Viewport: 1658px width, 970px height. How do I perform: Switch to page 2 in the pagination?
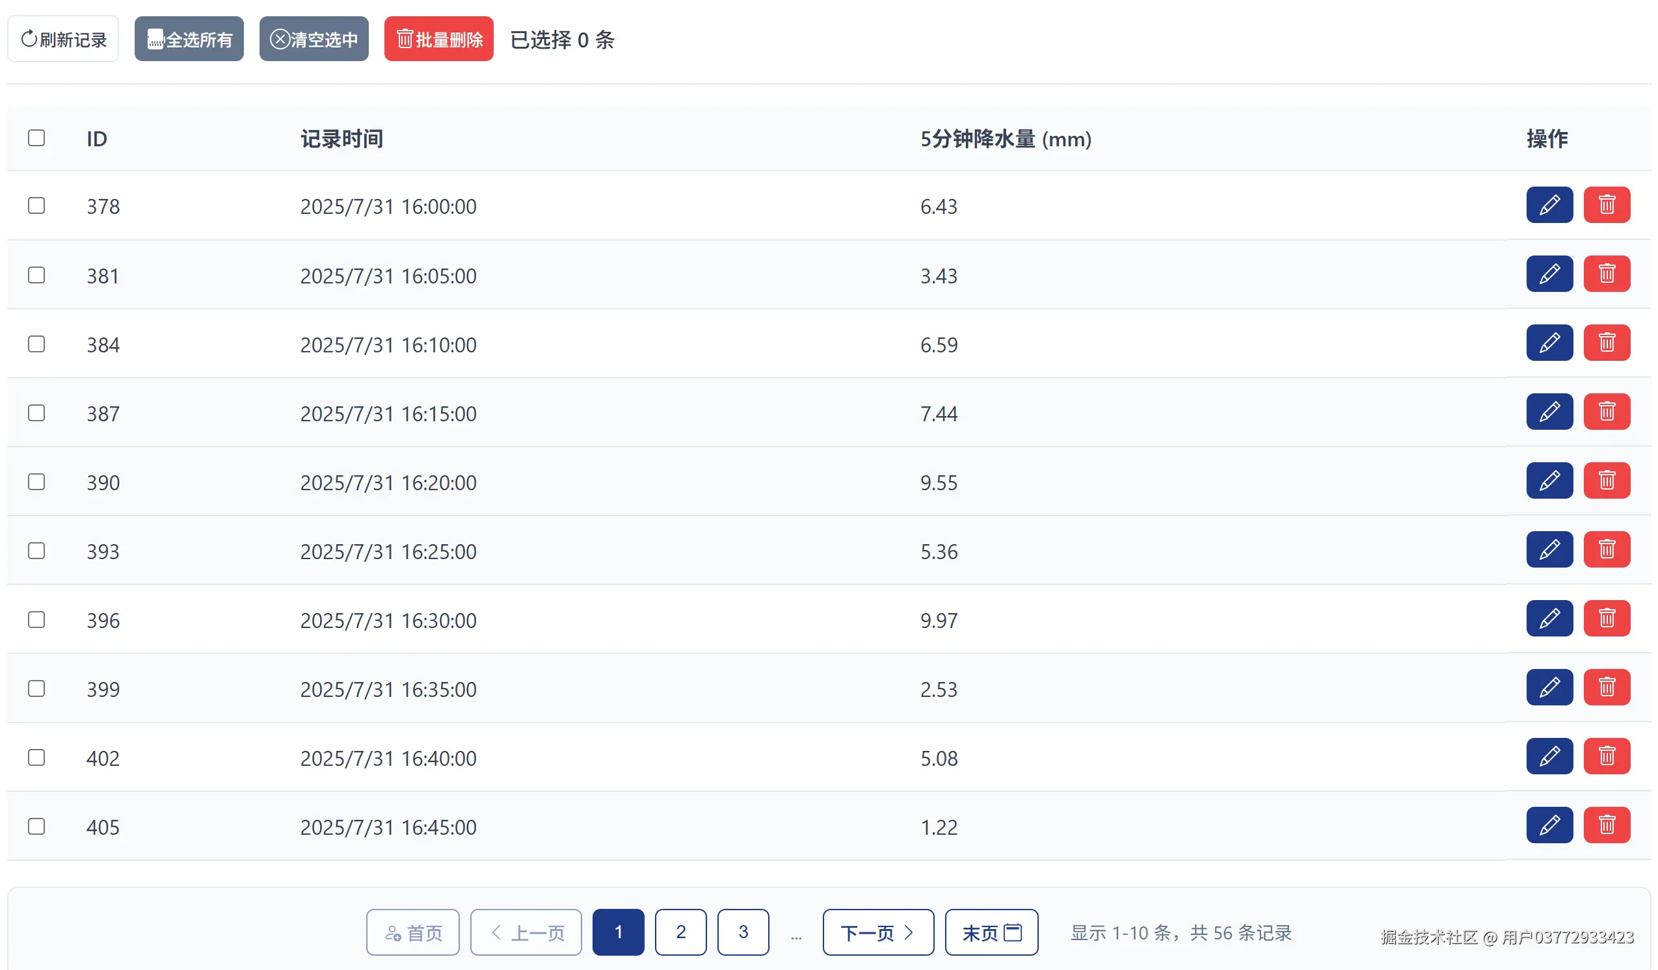(x=680, y=932)
